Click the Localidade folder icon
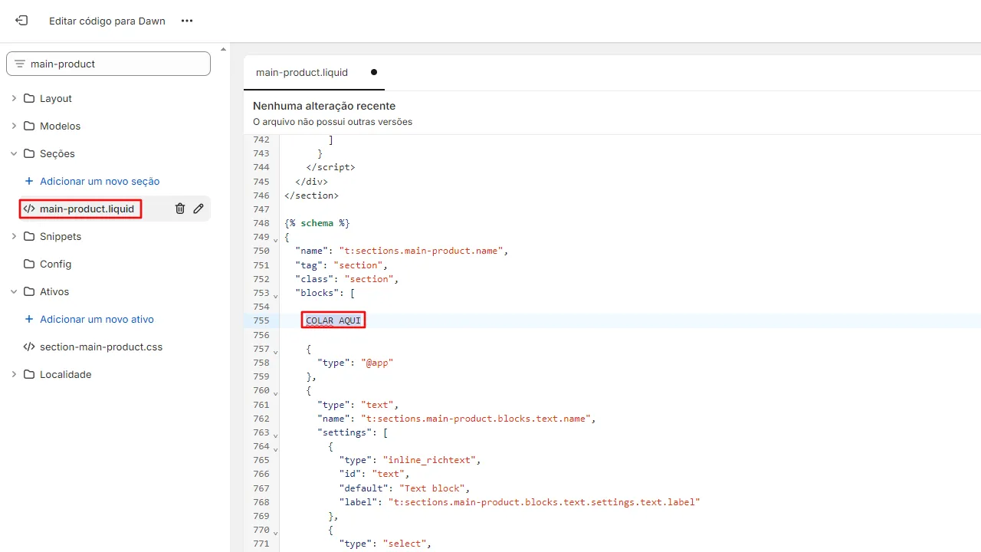 click(x=29, y=374)
